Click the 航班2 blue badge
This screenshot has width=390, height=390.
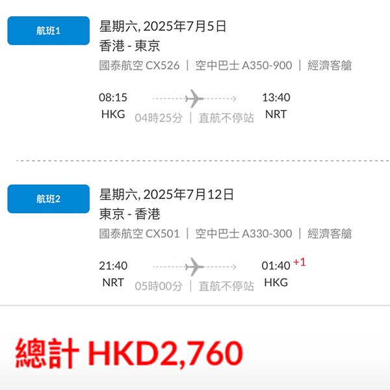(49, 199)
